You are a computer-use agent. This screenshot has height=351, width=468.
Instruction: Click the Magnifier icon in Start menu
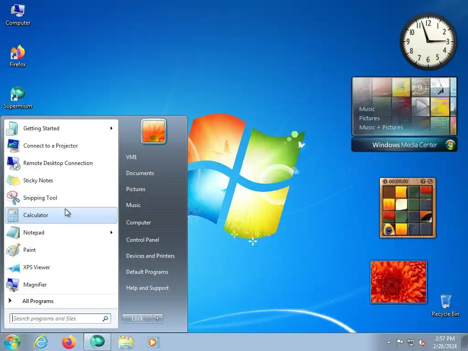click(x=13, y=284)
